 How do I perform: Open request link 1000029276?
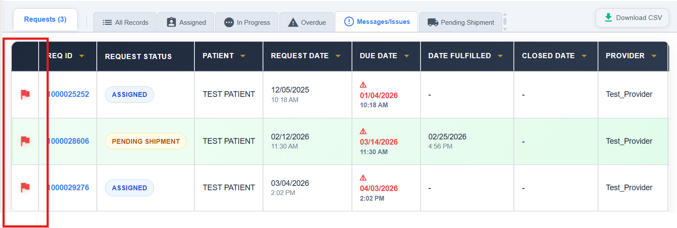[x=69, y=188]
